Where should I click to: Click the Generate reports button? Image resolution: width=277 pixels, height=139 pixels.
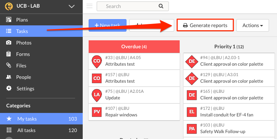[x=205, y=25]
